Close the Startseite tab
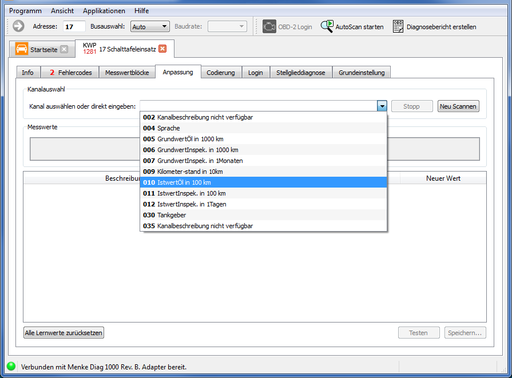 [x=64, y=49]
